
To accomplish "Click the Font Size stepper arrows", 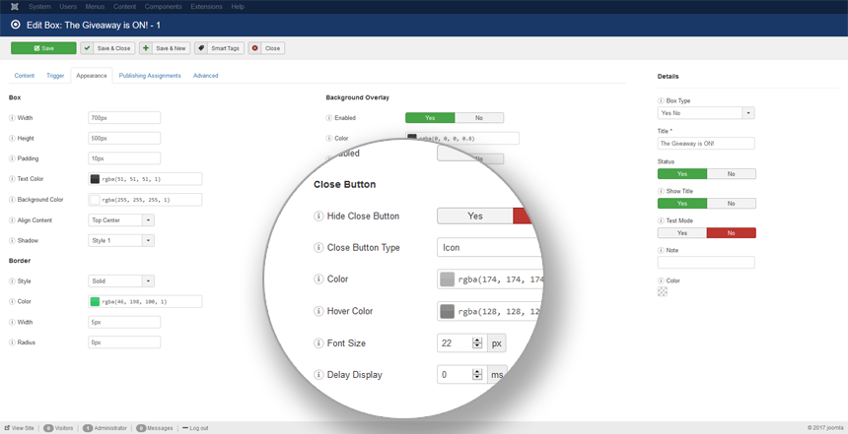I will [x=477, y=343].
